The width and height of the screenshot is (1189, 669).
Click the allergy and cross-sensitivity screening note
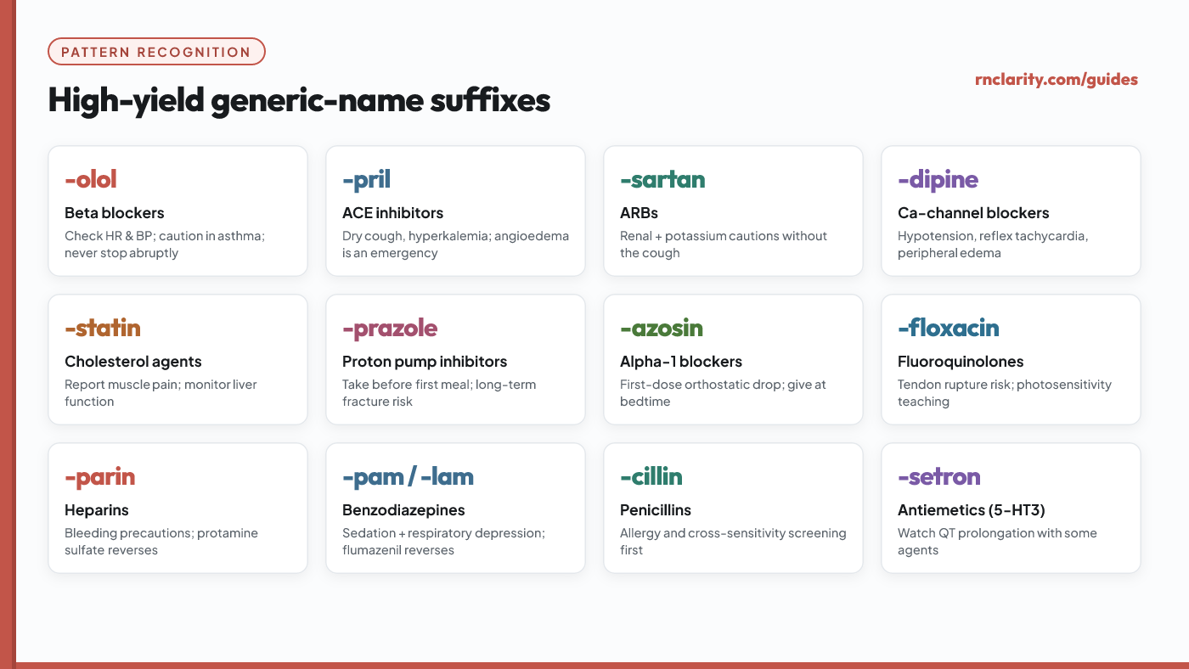tap(733, 542)
